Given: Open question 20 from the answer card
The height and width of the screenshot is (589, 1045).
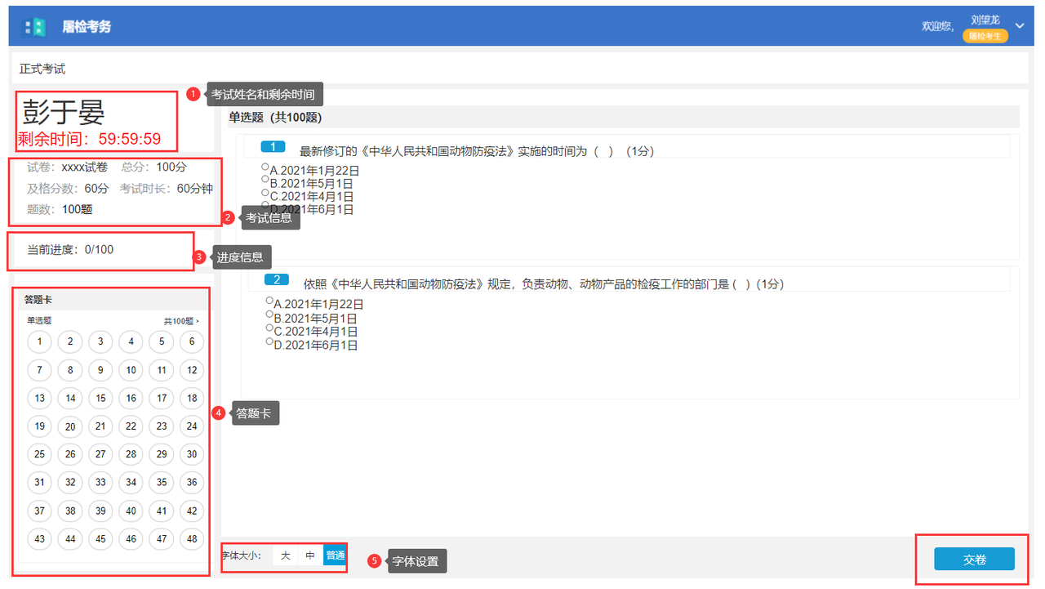Looking at the screenshot, I should click(70, 426).
